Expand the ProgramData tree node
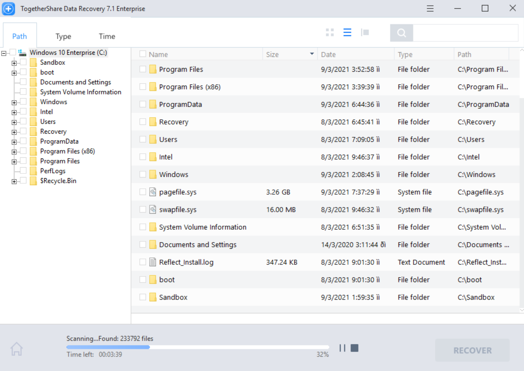 click(14, 142)
